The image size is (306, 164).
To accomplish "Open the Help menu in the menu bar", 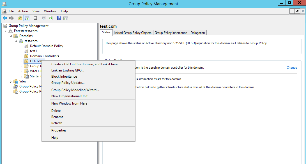I will click(x=64, y=11).
